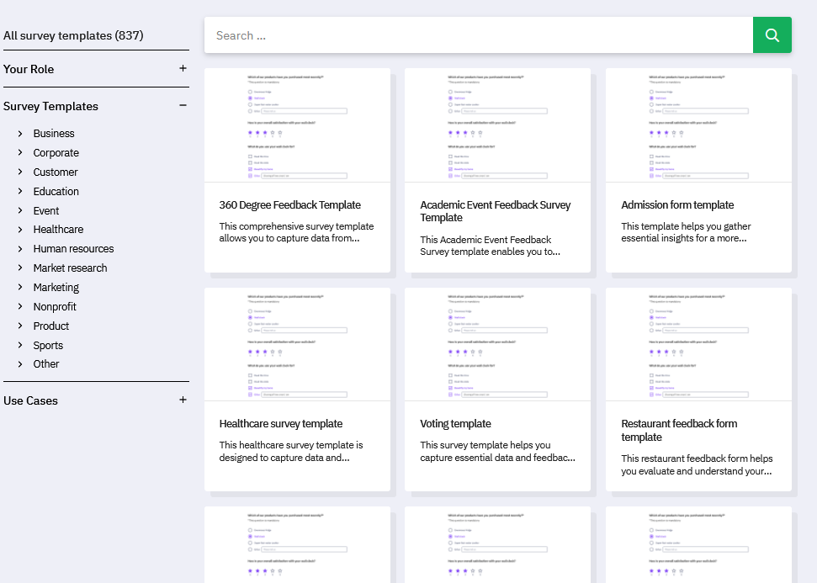Screen dimensions: 817x583
Task: Select the Education category
Action: click(x=56, y=192)
